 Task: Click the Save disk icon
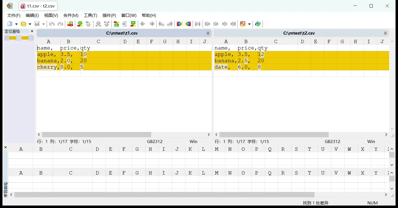pos(37,24)
